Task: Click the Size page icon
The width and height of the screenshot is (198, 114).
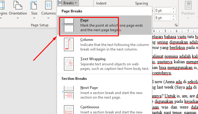Action: tap(33, 5)
